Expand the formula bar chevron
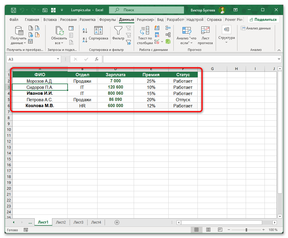The width and height of the screenshot is (288, 238). (279, 59)
